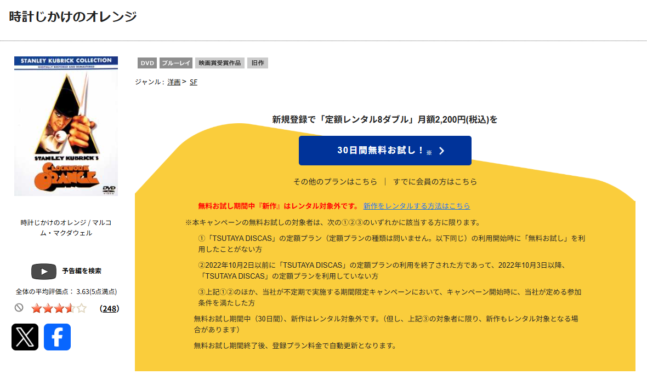Select the ブルーレイ tag
The image size is (647, 380).
(x=176, y=63)
